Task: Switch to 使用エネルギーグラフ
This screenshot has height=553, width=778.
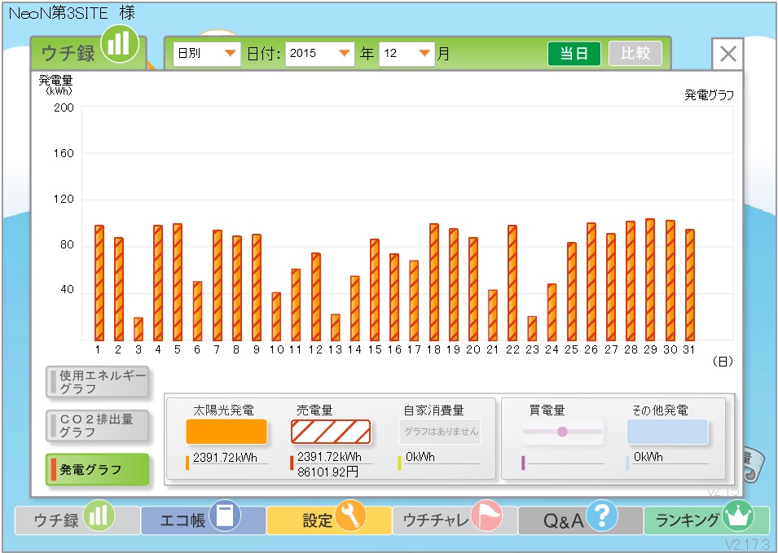Action: 97,382
